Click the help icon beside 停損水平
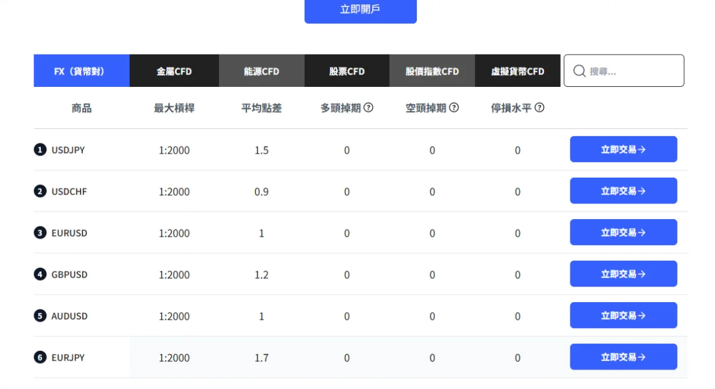The width and height of the screenshot is (715, 389). [x=539, y=108]
